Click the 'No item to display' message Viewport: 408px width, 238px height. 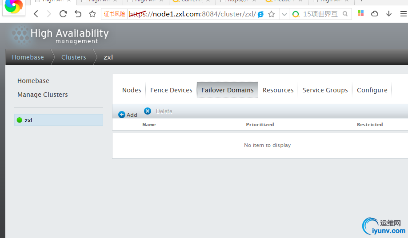[268, 145]
